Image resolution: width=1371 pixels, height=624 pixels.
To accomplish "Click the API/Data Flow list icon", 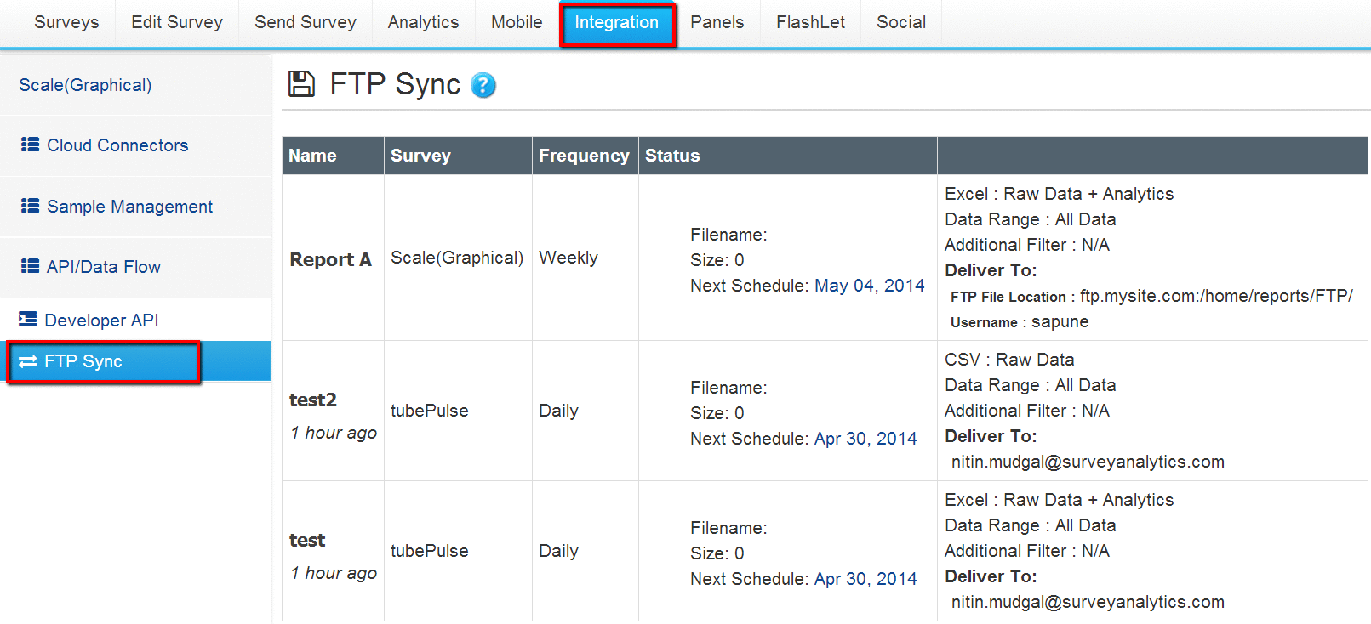I will point(31,266).
